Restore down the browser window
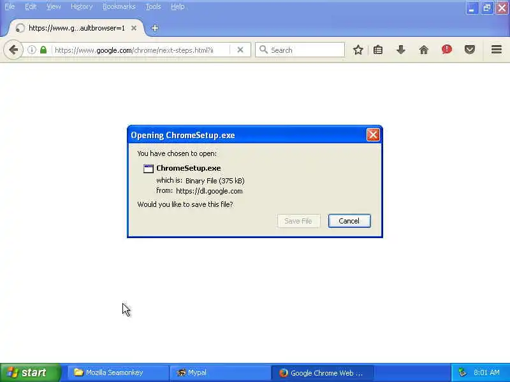The image size is (510, 382). [487, 8]
